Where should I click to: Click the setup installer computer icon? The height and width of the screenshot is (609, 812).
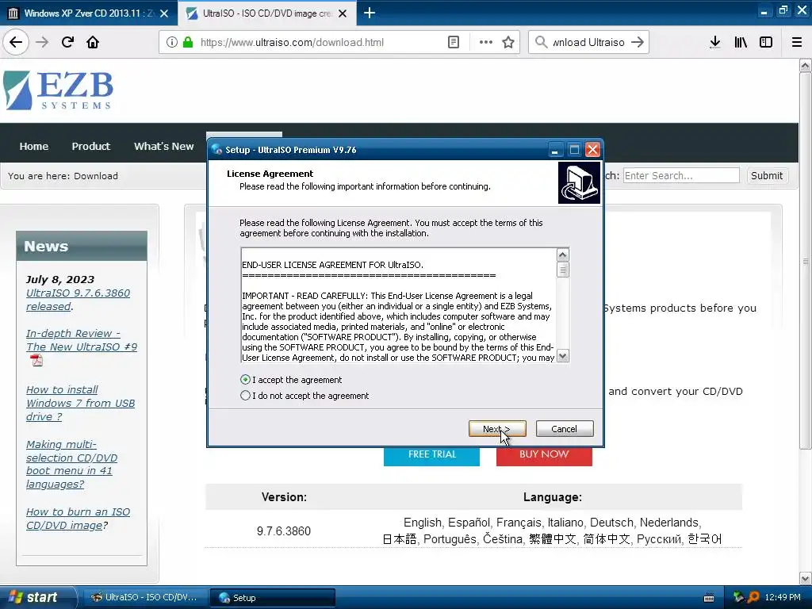579,183
